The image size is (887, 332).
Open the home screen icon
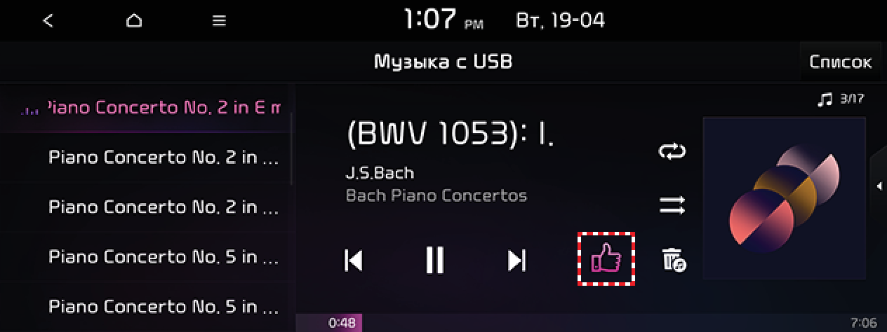(x=134, y=21)
